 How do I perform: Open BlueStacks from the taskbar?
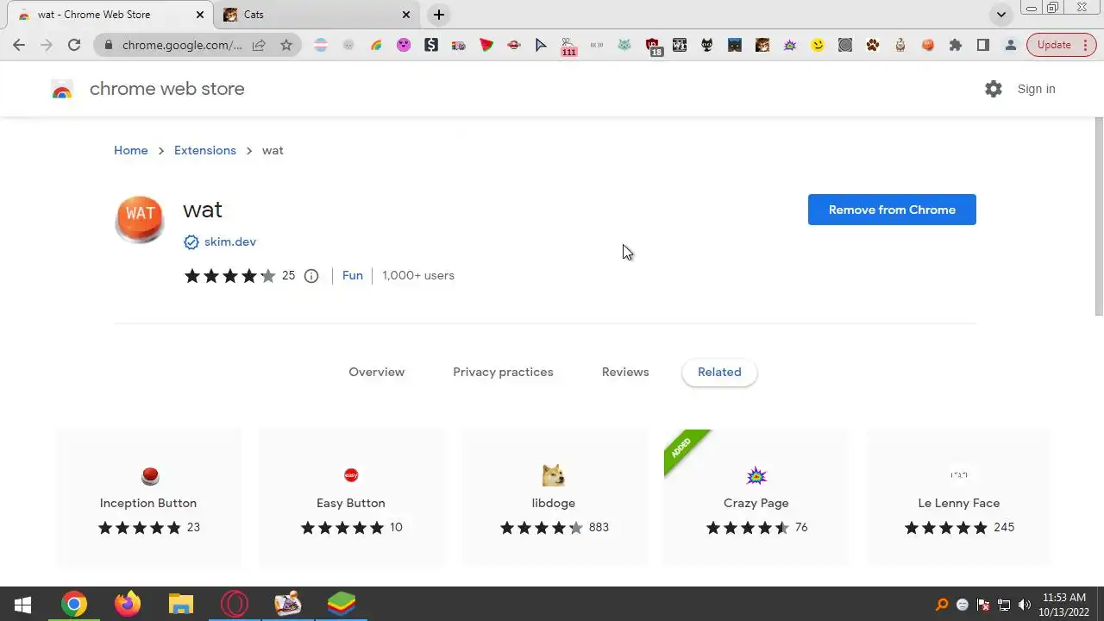(x=342, y=605)
